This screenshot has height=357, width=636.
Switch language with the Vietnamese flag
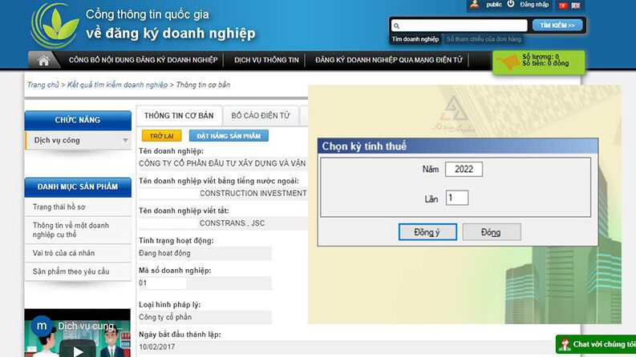pyautogui.click(x=563, y=5)
